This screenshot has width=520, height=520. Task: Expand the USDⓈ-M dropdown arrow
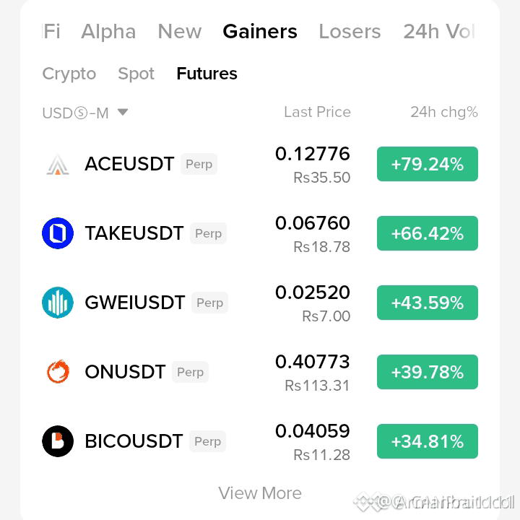point(123,112)
